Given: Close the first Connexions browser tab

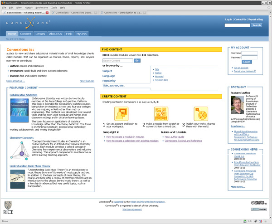Looking at the screenshot, I should [47, 13].
